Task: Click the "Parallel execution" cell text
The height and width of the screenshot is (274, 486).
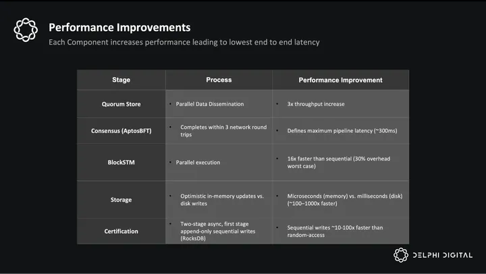Action: click(198, 163)
